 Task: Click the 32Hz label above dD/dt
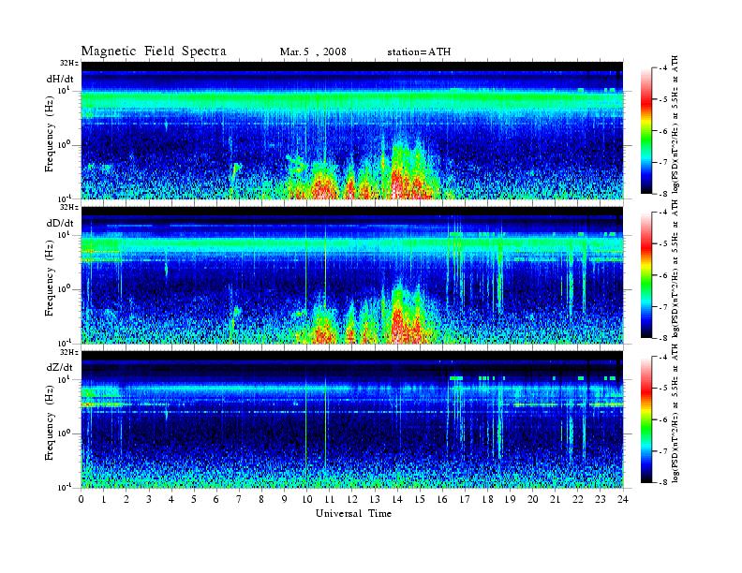click(69, 208)
